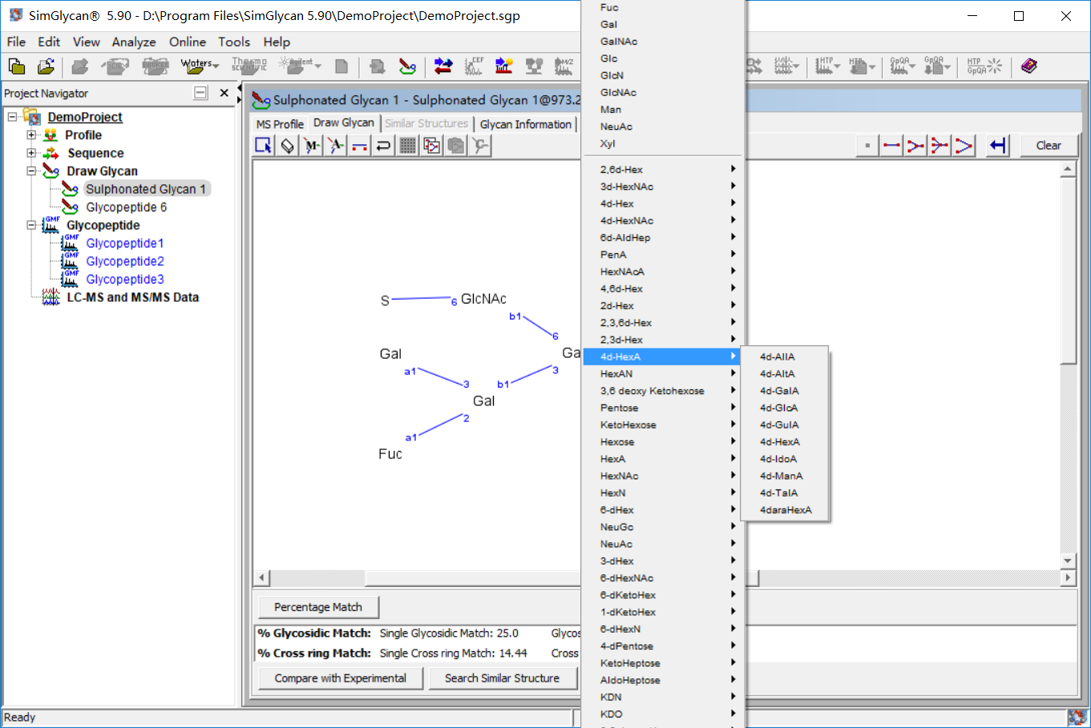This screenshot has width=1091, height=728.
Task: Select 4daraHexA from the submenu
Action: (x=785, y=510)
